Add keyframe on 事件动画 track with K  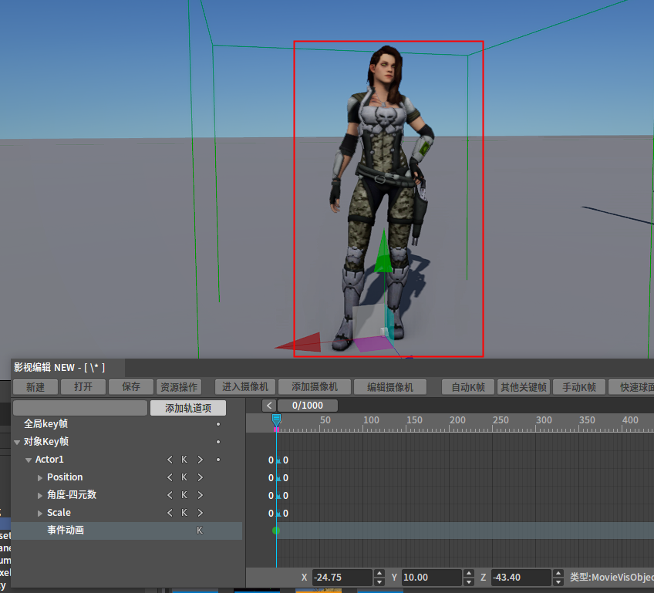[x=199, y=531]
